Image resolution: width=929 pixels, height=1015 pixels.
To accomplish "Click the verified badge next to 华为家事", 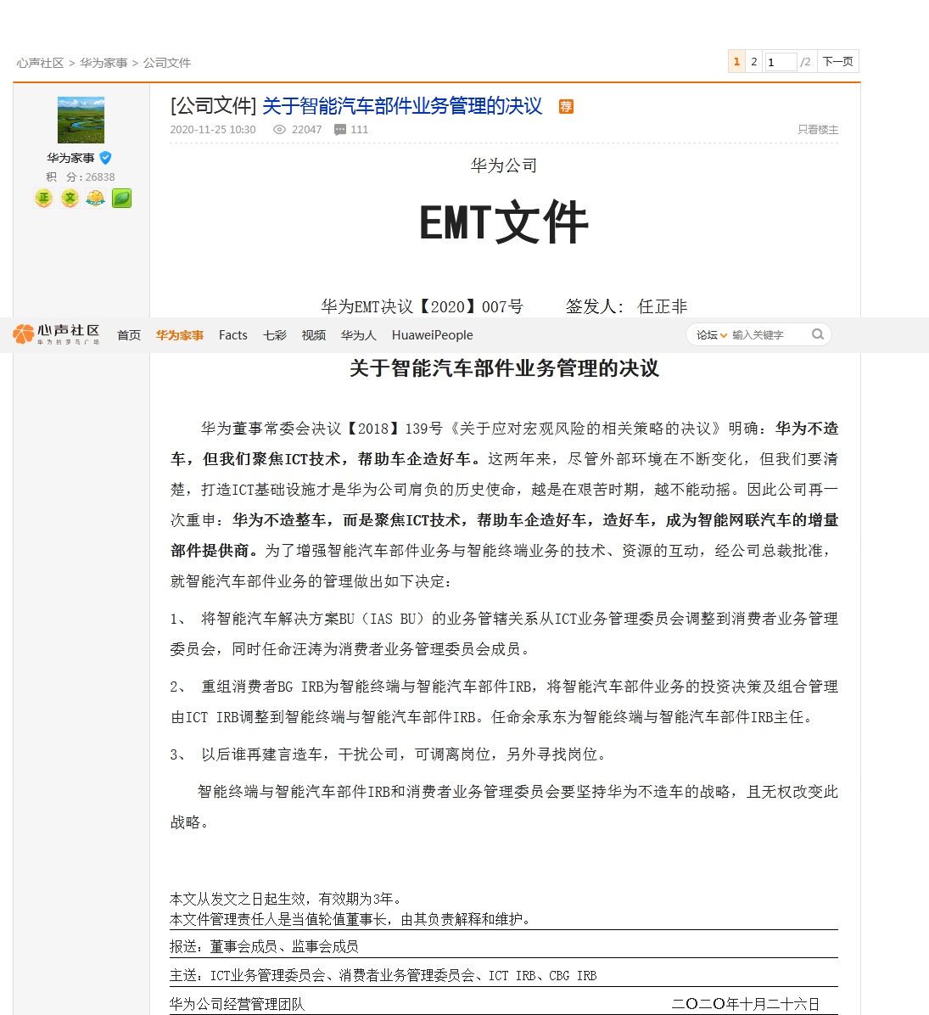I will tap(105, 157).
